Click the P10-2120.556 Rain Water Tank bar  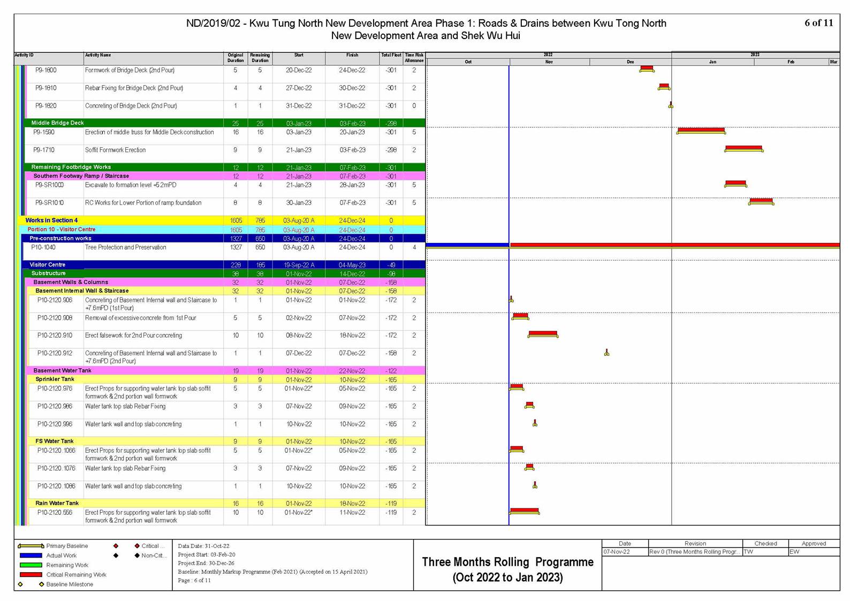click(525, 511)
